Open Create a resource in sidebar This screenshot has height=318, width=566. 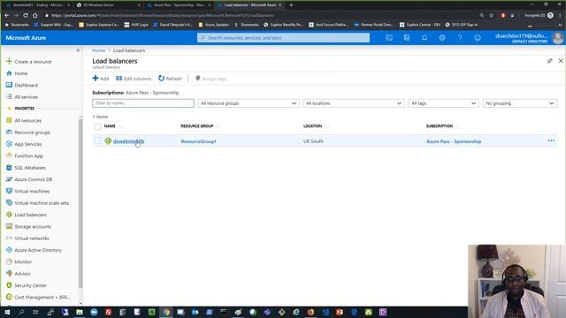click(29, 62)
